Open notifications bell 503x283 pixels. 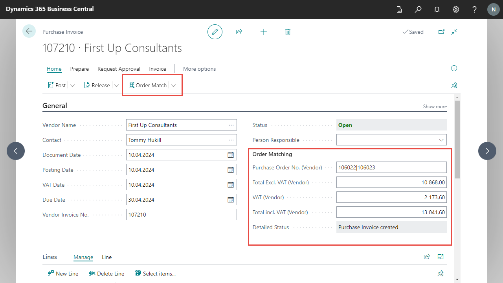(x=437, y=9)
